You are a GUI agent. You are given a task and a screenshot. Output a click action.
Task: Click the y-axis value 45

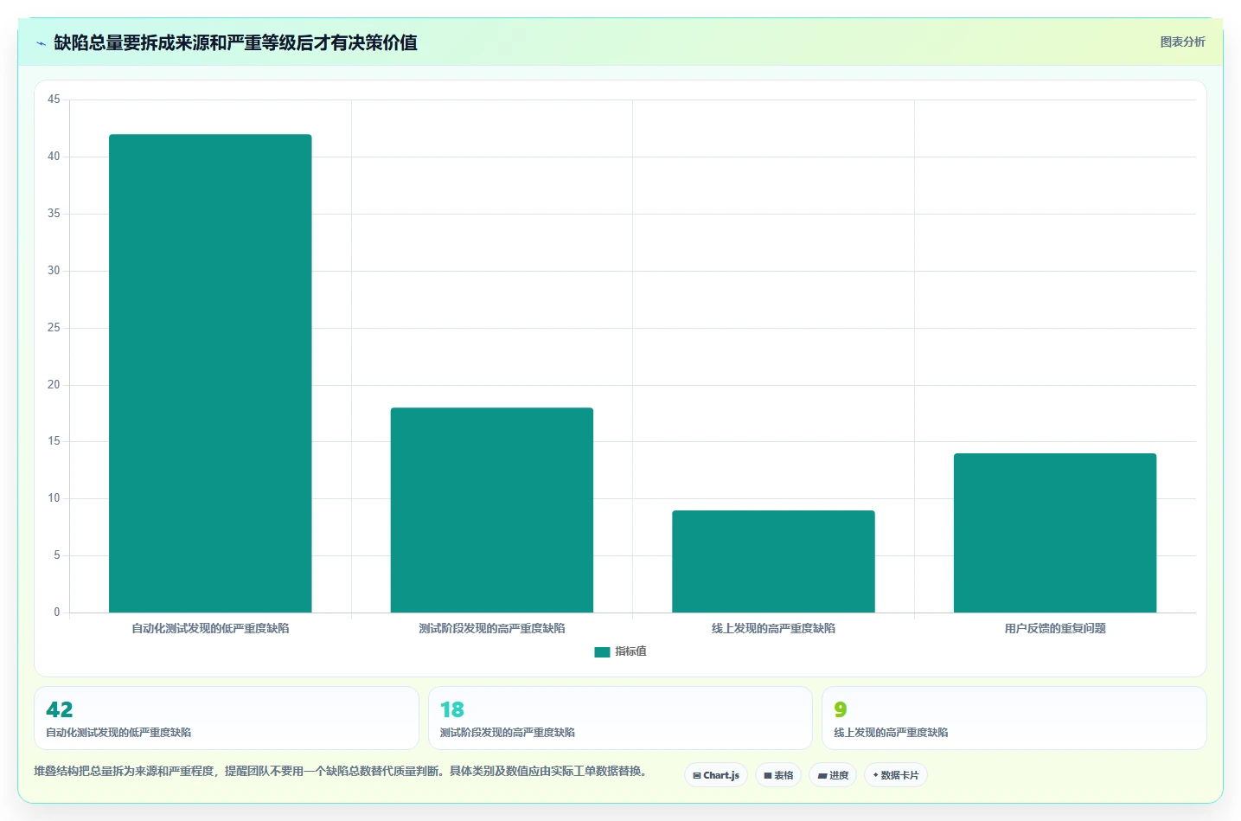click(x=54, y=99)
